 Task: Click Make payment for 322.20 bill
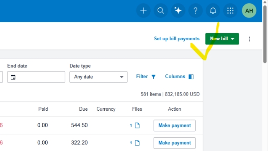175,143
